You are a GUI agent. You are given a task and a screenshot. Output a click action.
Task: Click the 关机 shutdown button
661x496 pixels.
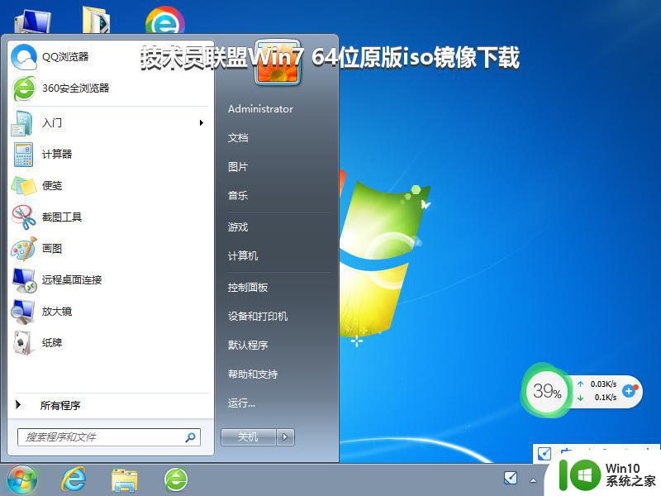point(248,437)
